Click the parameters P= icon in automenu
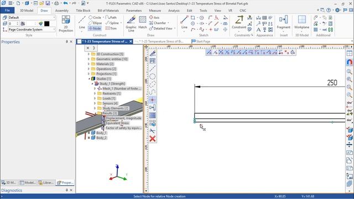Image resolution: width=354 pixels, height=199 pixels. click(153, 61)
